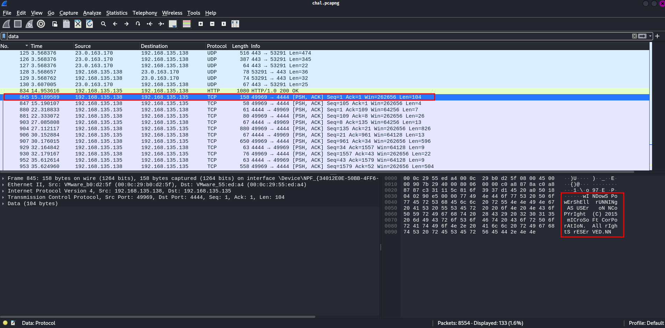The image size is (665, 328).
Task: Sort by the No. column header
Action: pos(15,46)
